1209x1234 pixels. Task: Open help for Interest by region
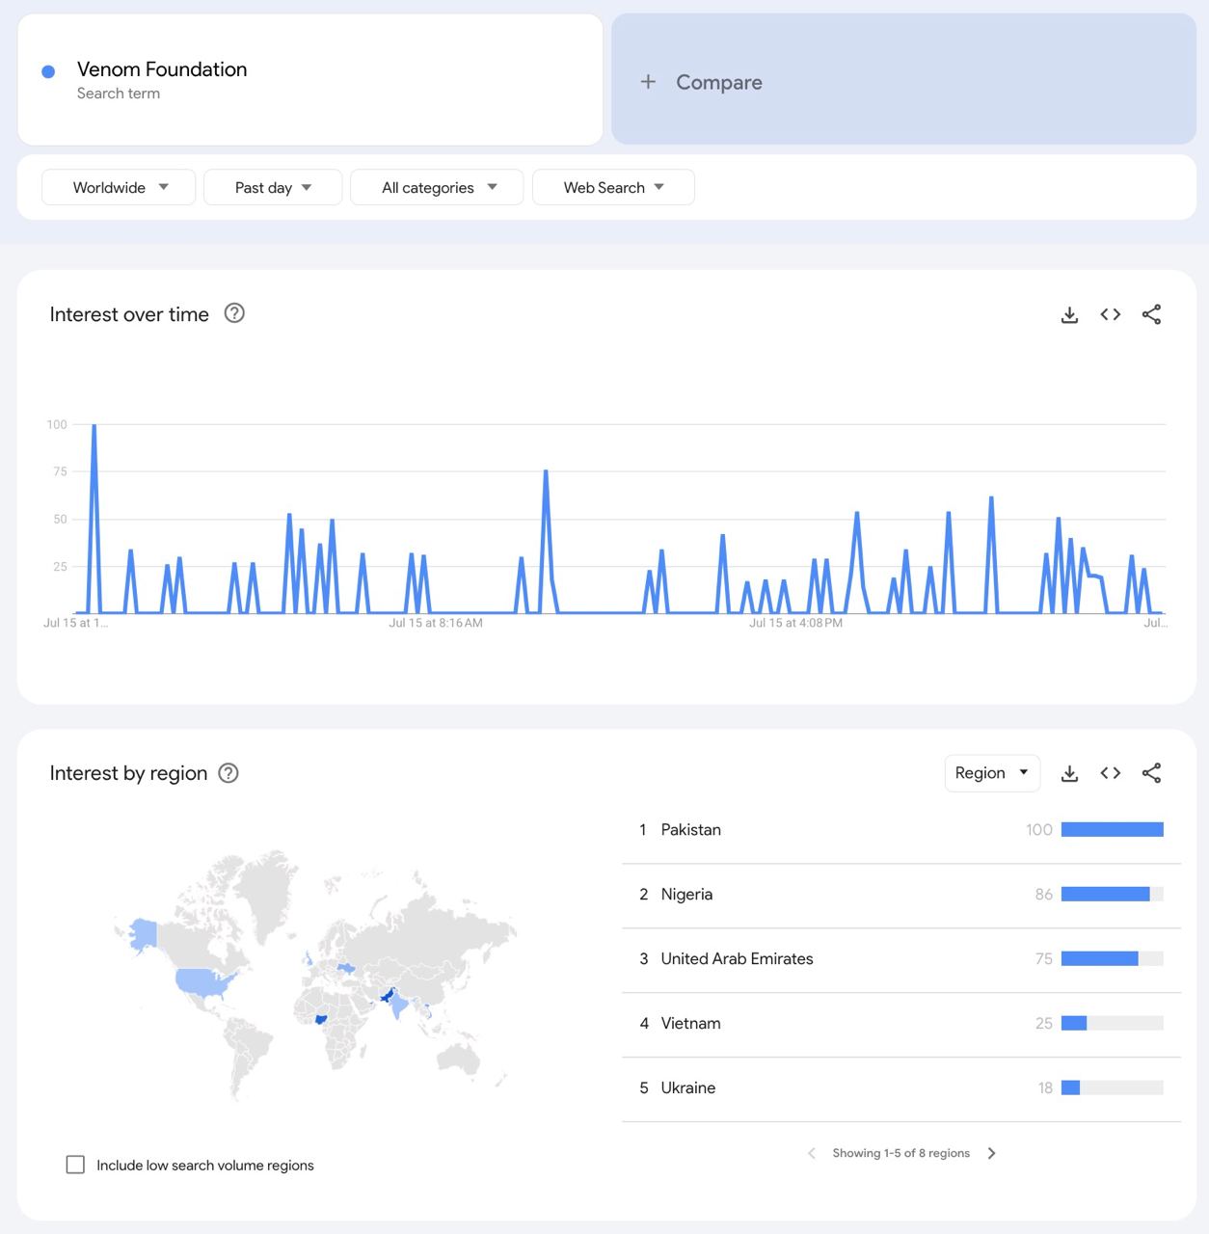click(x=228, y=773)
